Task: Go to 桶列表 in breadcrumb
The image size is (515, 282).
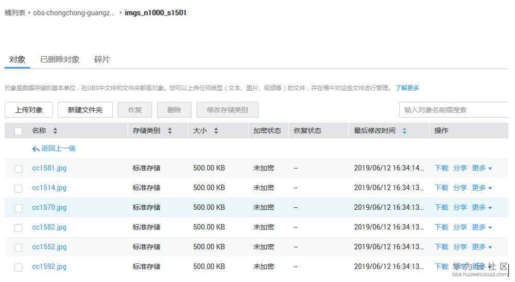Action: pyautogui.click(x=15, y=13)
